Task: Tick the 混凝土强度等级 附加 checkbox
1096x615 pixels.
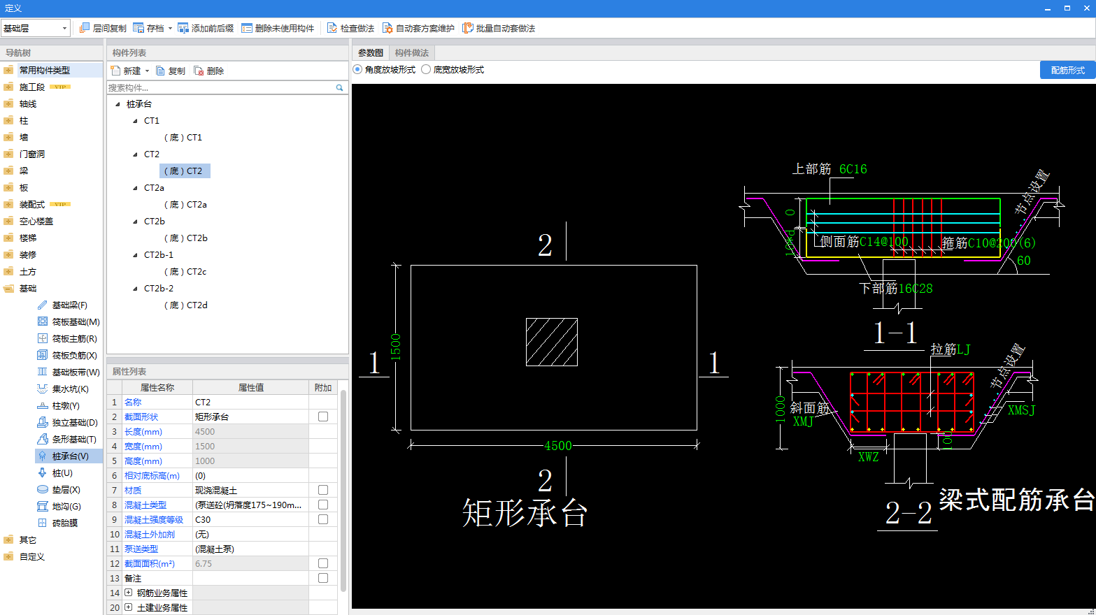Action: coord(323,519)
